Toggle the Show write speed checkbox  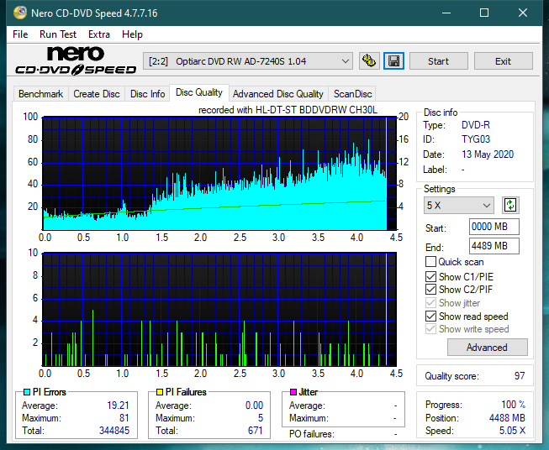click(x=430, y=329)
